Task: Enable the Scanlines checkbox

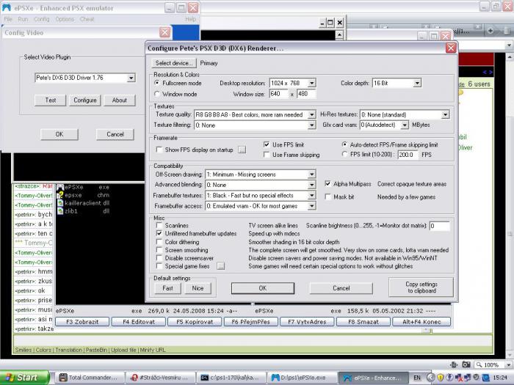Action: 159,225
